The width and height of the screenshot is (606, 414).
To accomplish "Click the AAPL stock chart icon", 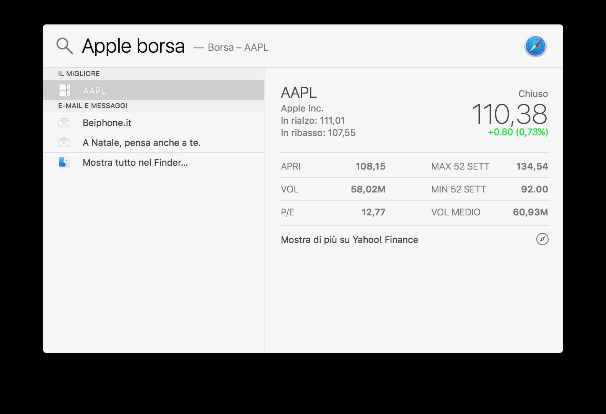I will coord(64,90).
